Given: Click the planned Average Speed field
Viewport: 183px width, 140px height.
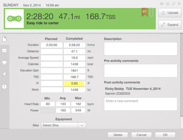Looking at the screenshot, I should [x=52, y=58].
